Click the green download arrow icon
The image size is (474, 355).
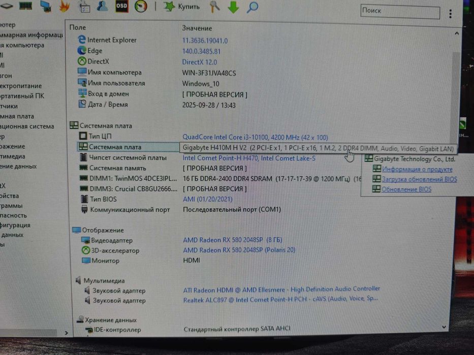233,7
